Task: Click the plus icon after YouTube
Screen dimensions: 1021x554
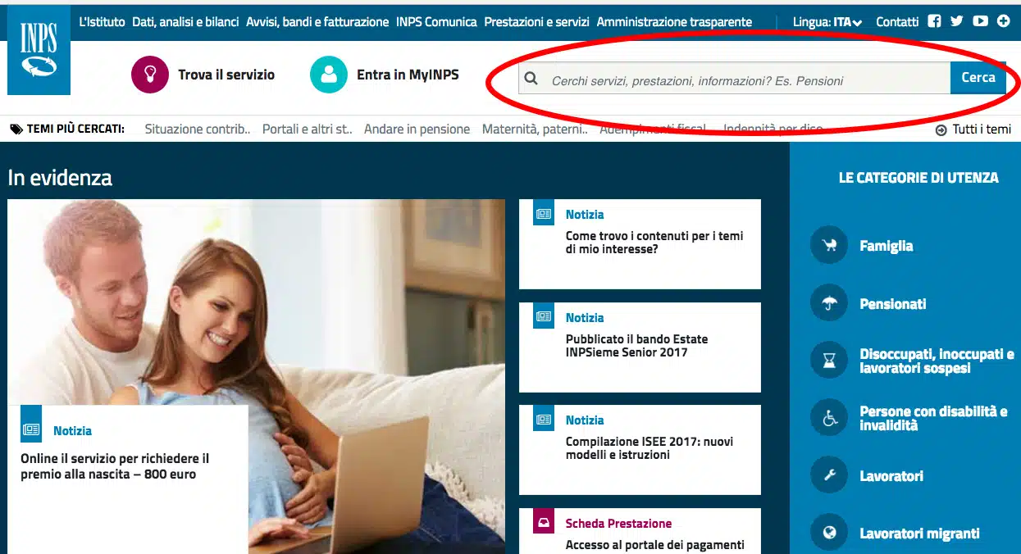Action: pyautogui.click(x=1003, y=21)
